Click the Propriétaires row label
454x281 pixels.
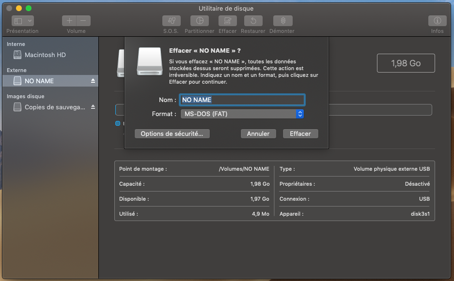[x=297, y=184]
